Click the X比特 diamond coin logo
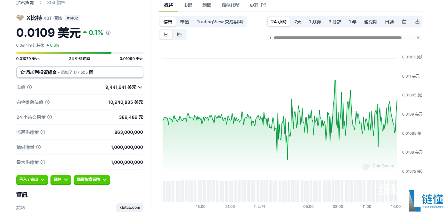The image size is (445, 212). point(20,18)
